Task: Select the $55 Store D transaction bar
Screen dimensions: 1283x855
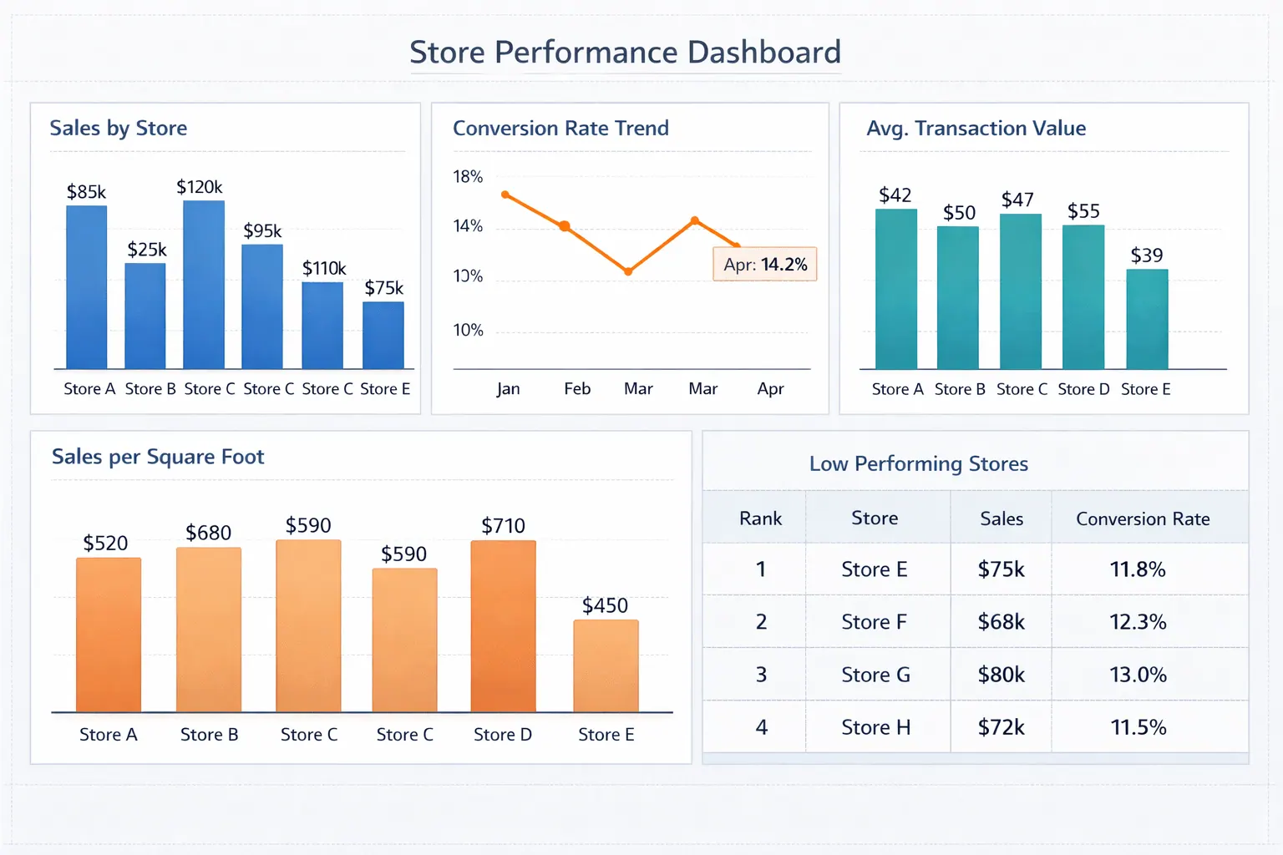Action: (1083, 296)
